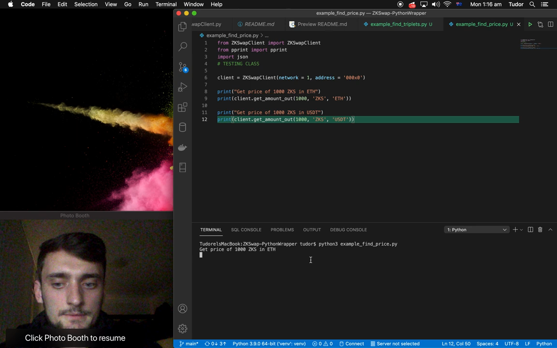Change the Python language mode in status bar

[x=544, y=344]
